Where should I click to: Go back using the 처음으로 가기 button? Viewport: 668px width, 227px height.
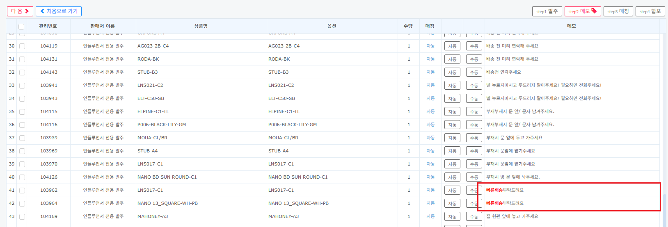(x=59, y=11)
